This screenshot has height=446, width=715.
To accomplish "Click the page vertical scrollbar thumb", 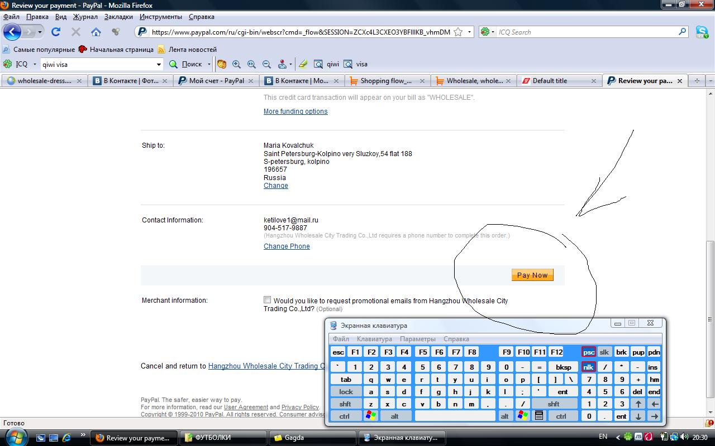I will pos(711,319).
